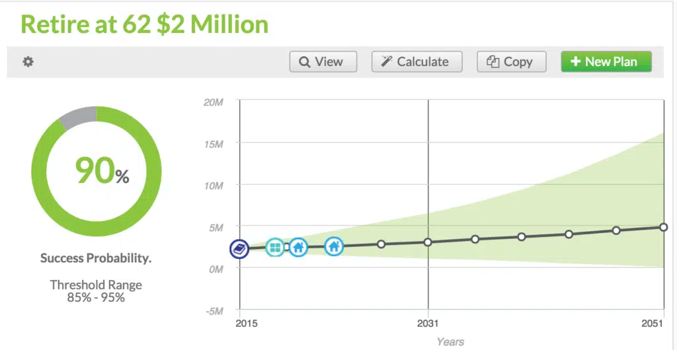Viewport: 677px width, 350px height.
Task: Click the magnifier icon in View
Action: [x=305, y=61]
